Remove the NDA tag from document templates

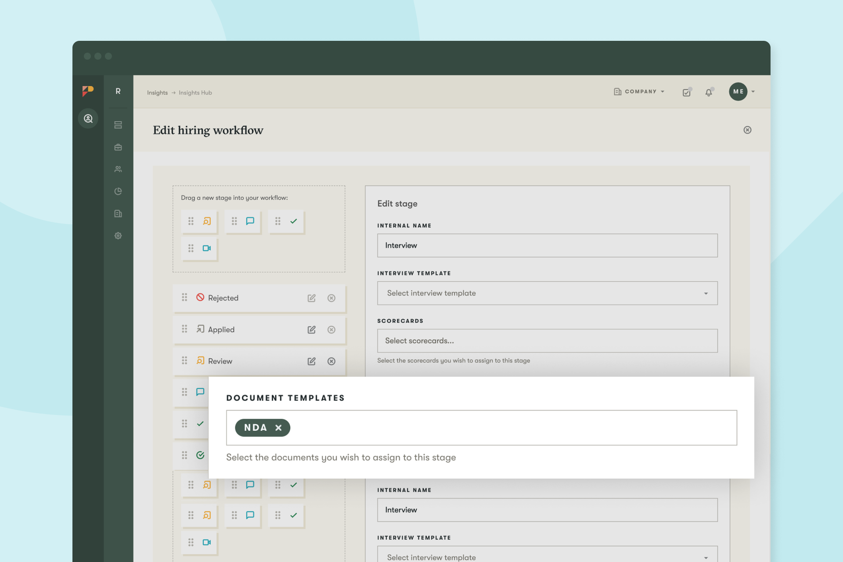[278, 428]
